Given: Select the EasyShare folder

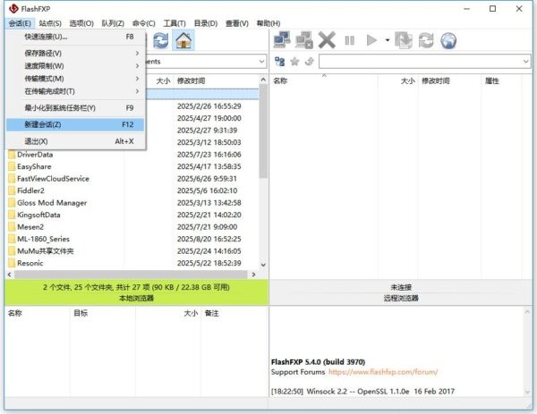Looking at the screenshot, I should tap(34, 166).
